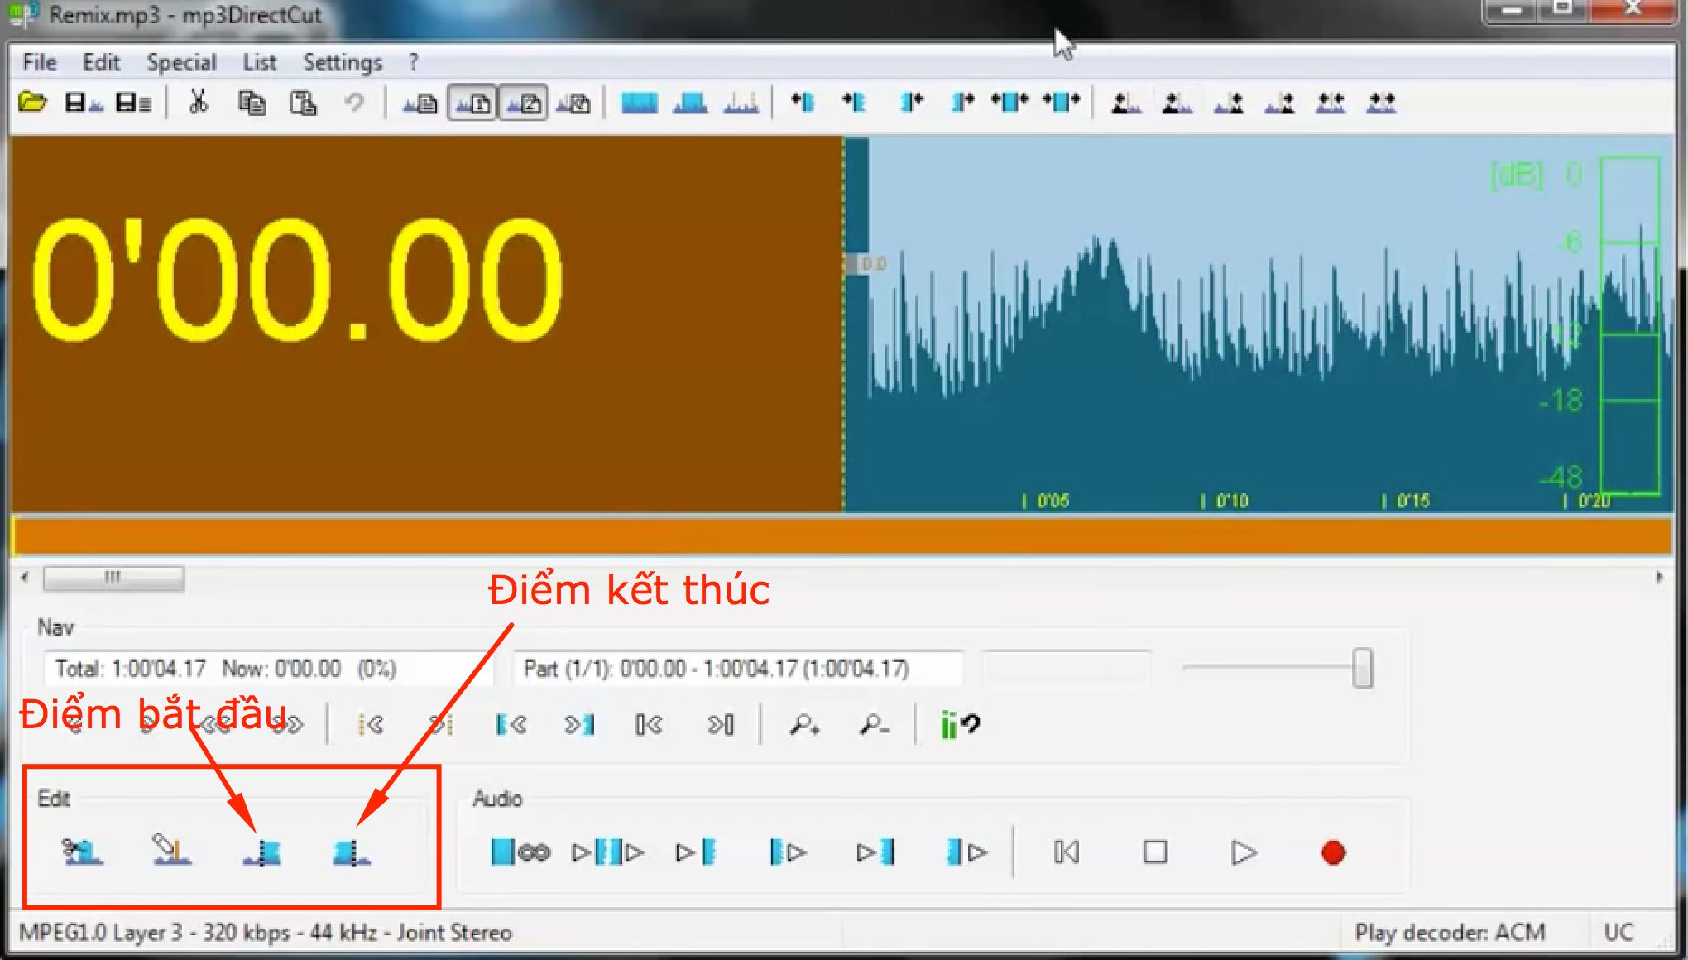Open the ? help menu
The image size is (1688, 960).
[413, 62]
